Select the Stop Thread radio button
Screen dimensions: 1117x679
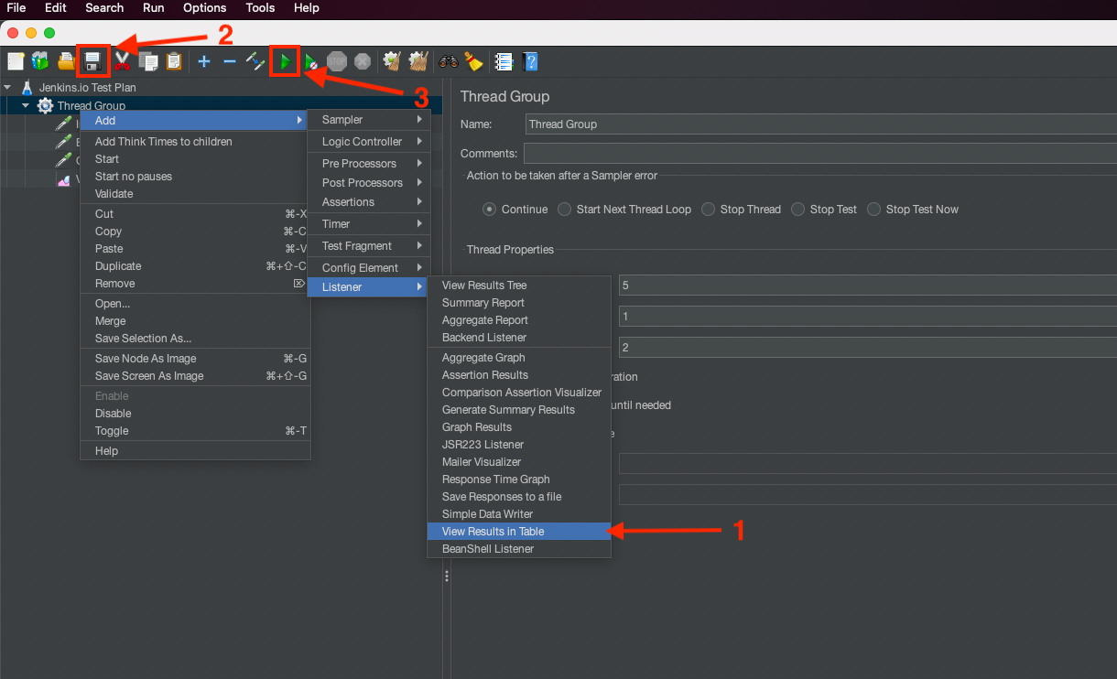(709, 210)
